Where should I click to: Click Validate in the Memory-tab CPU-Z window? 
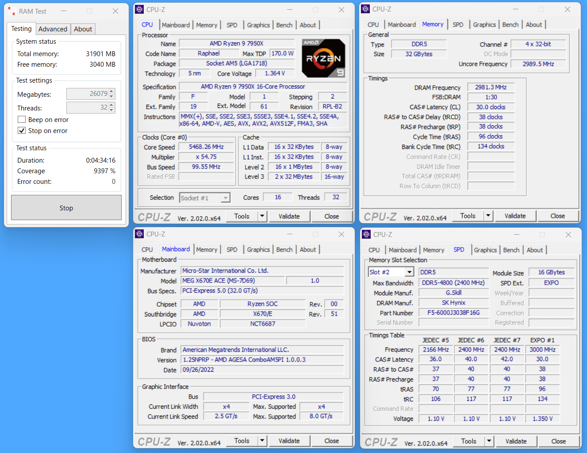[515, 216]
